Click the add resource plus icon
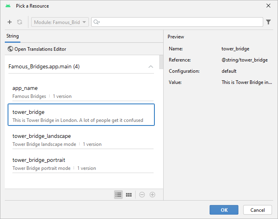Viewport: 278px width, 219px height. (x=10, y=22)
